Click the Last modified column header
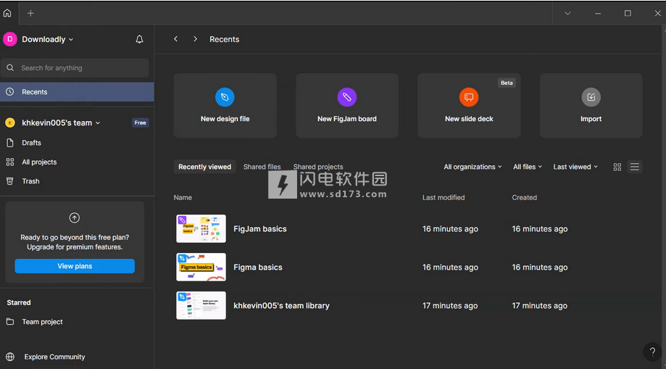Screen dimensions: 666x369 [444, 198]
